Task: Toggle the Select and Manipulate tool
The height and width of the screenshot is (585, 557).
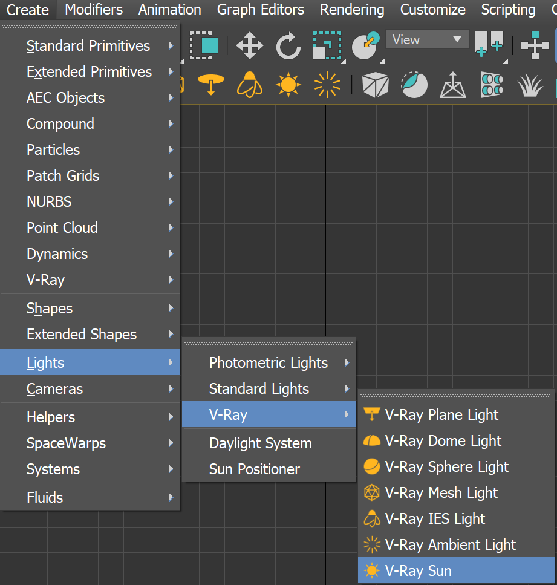Action: point(535,45)
